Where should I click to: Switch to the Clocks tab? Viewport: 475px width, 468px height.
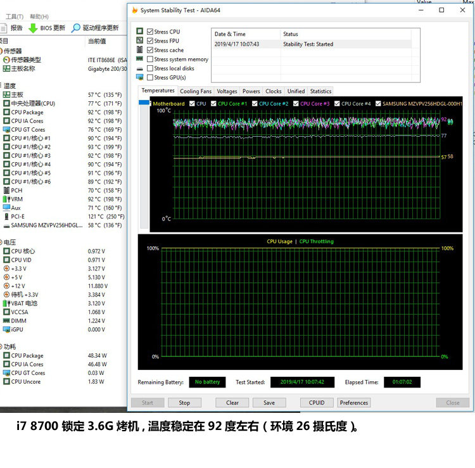click(273, 91)
